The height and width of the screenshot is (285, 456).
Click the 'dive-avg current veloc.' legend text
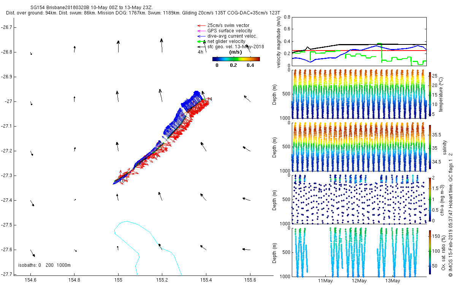click(232, 36)
